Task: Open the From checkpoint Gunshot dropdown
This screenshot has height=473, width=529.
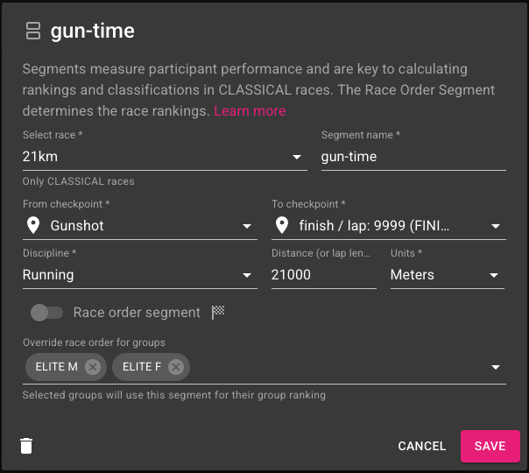Action: click(140, 226)
